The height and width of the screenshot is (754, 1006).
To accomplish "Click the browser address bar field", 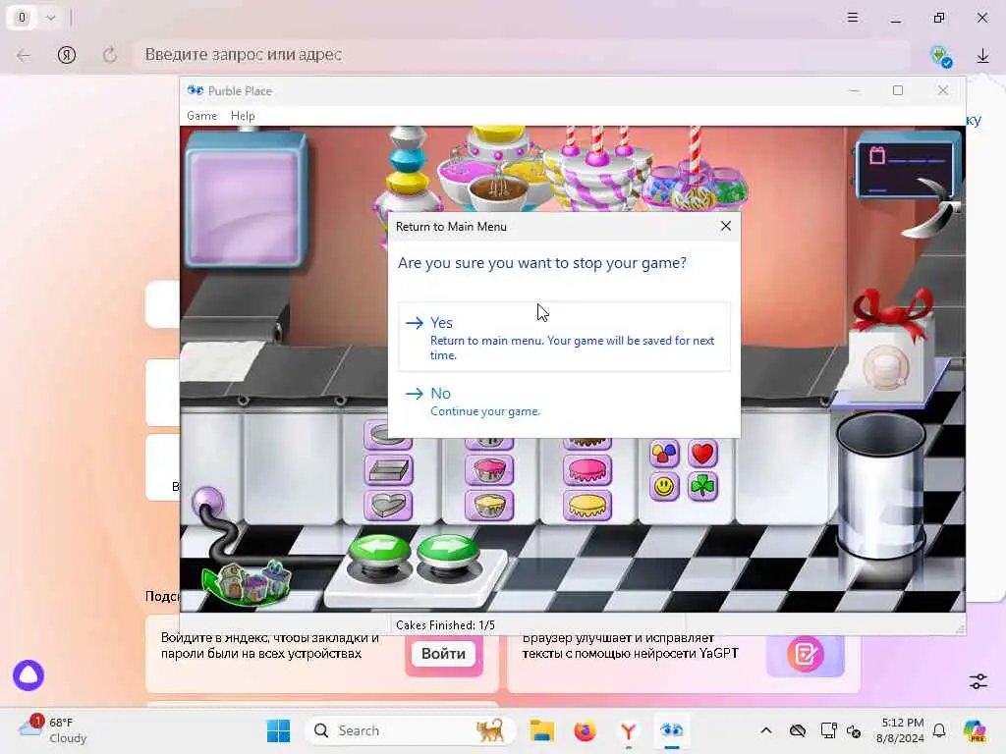I will 521,55.
